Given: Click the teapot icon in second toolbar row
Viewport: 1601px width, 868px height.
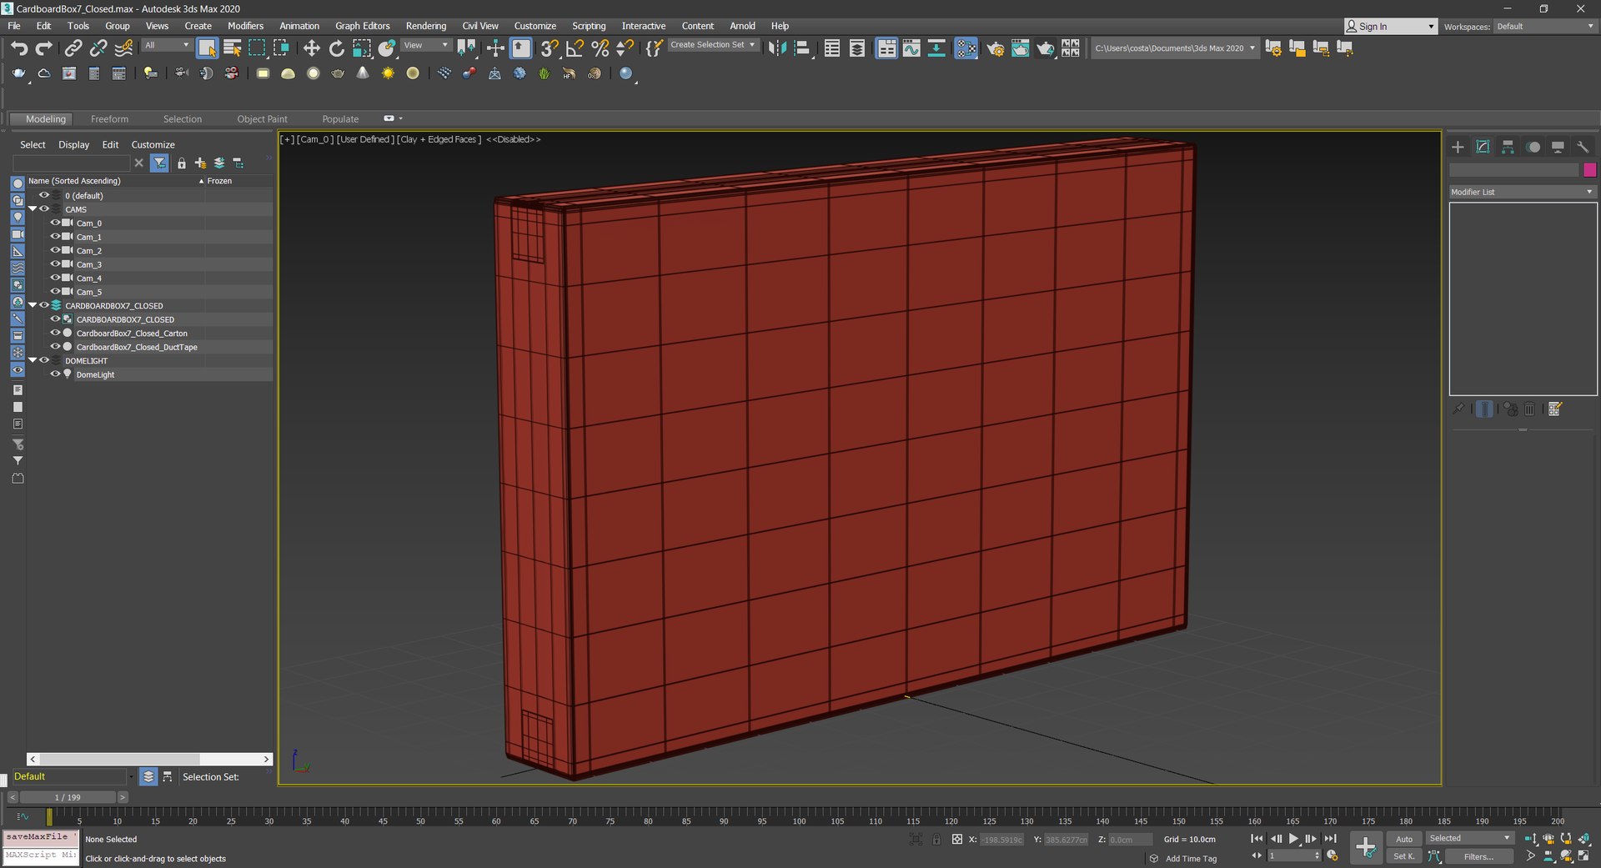Looking at the screenshot, I should pyautogui.click(x=338, y=73).
